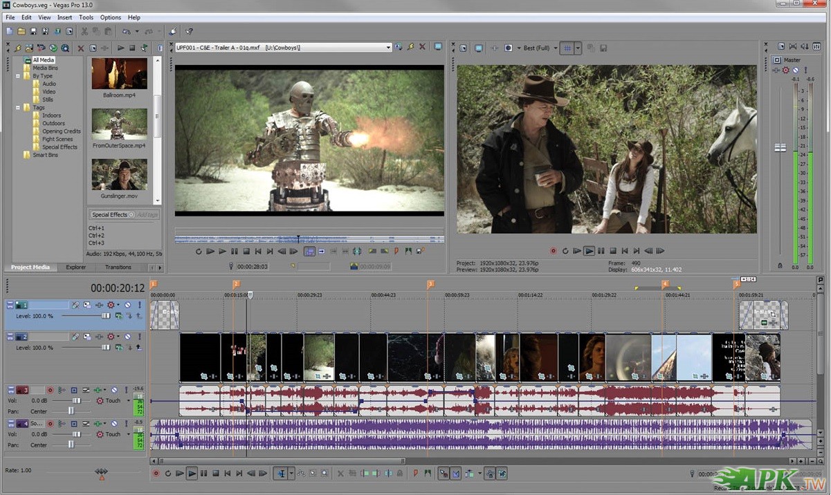
Task: Collapse the Tags tree node
Action: coord(17,108)
